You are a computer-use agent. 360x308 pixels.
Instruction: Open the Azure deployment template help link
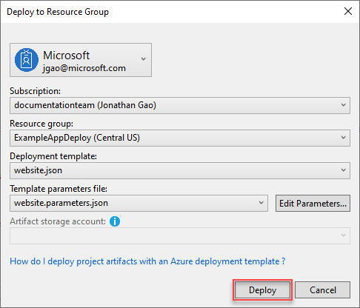coord(147,261)
